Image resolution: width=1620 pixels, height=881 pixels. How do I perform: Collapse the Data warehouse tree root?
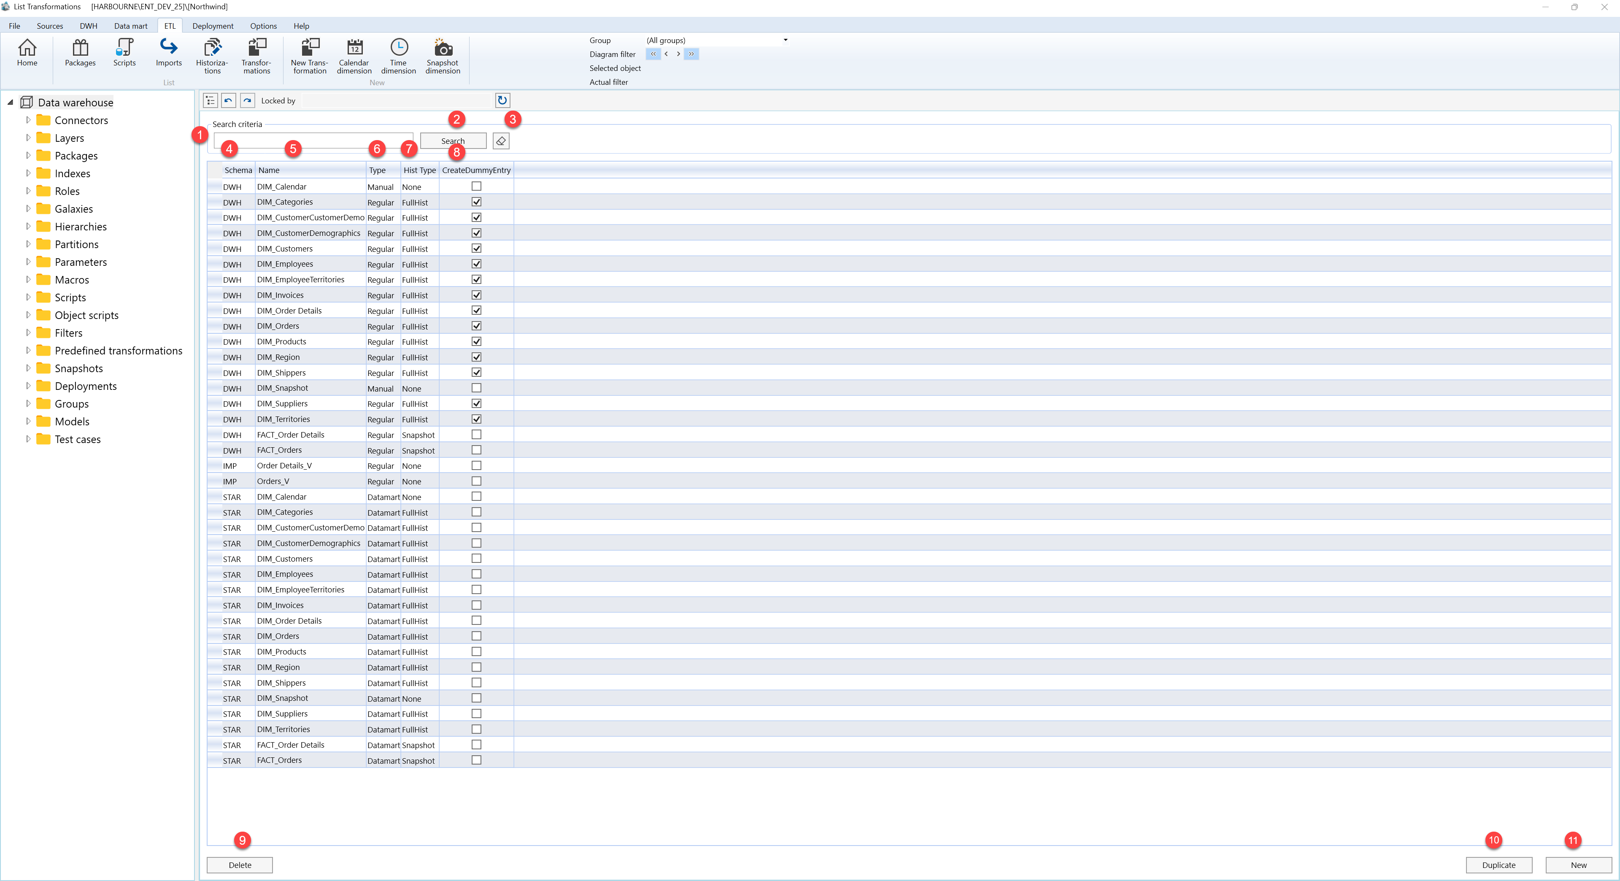click(x=10, y=102)
